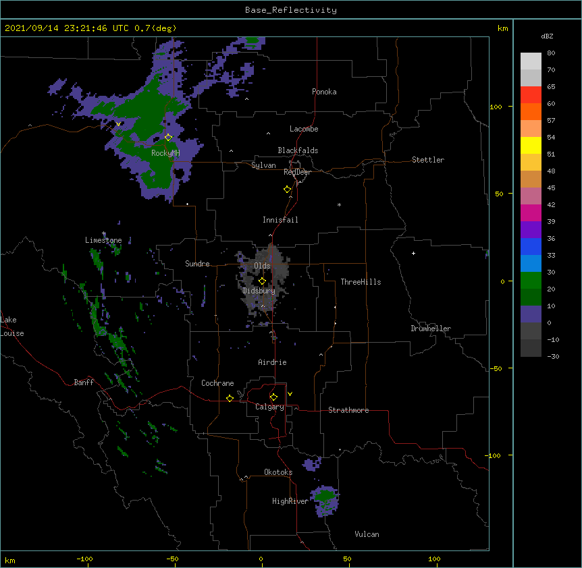Click the green 30 dBZ legend swatch

(x=531, y=281)
